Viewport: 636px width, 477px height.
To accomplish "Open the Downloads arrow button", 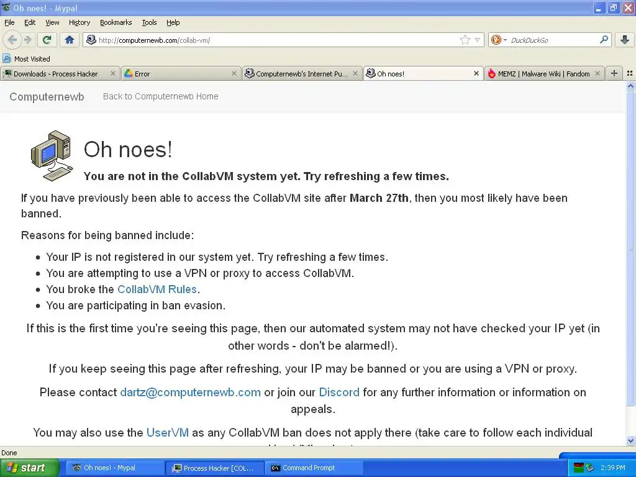I will tap(625, 40).
